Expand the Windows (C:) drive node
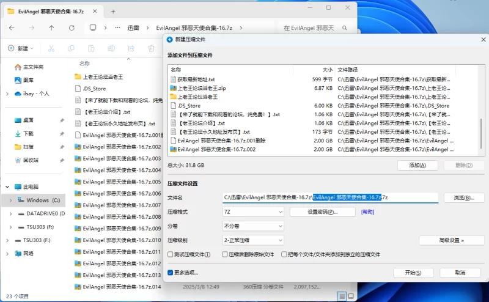Image resolution: width=489 pixels, height=302 pixels. click(10, 201)
